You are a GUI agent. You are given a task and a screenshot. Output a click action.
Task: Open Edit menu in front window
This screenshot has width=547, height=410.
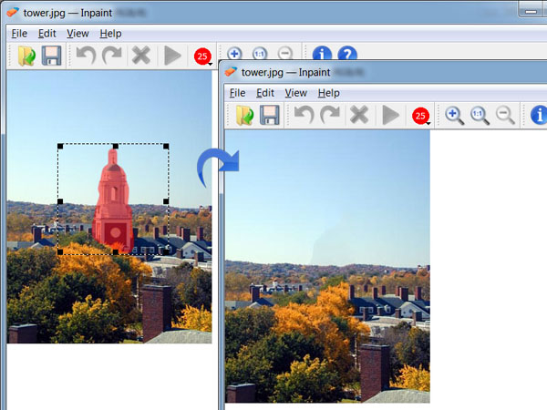(x=265, y=93)
